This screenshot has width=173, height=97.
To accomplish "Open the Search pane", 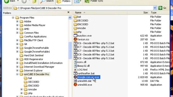I will click(x=47, y=1).
